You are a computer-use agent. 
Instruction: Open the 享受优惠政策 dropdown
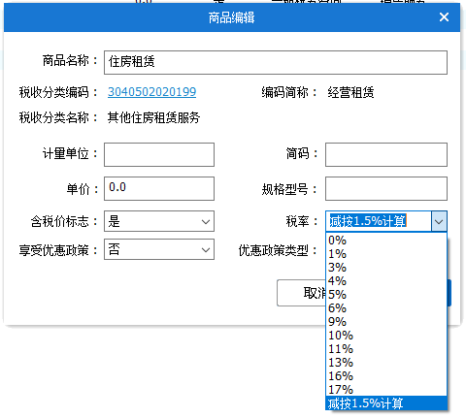pyautogui.click(x=159, y=249)
